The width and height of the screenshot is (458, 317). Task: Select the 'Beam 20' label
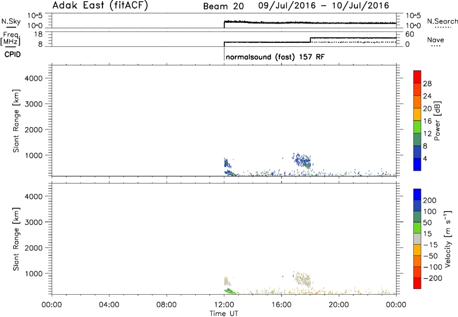coord(223,6)
